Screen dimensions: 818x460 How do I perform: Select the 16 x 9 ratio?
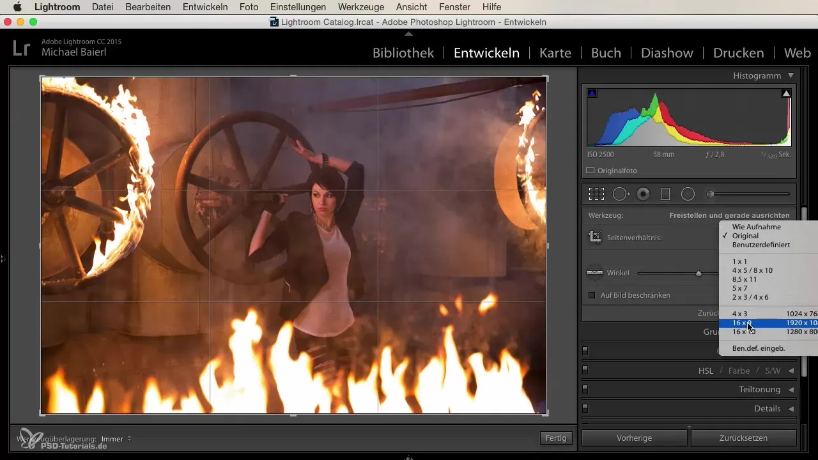pyautogui.click(x=769, y=323)
